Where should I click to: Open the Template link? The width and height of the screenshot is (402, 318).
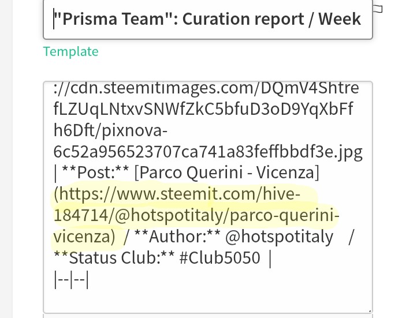[71, 51]
